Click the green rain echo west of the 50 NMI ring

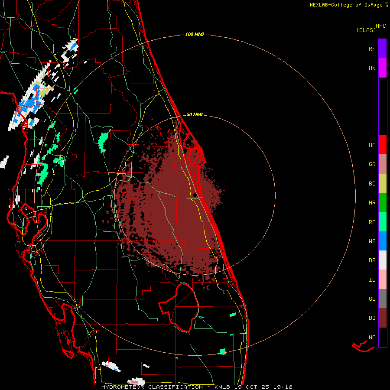(x=104, y=141)
